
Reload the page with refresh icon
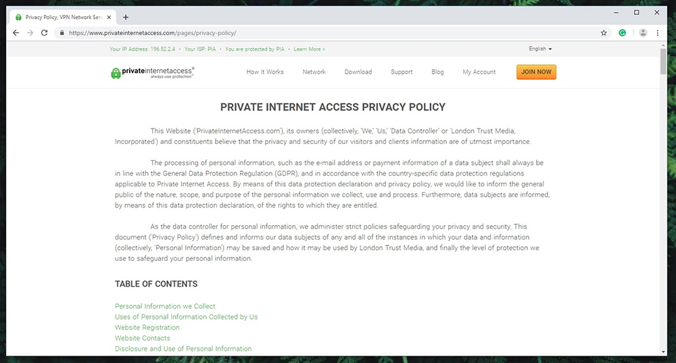point(44,32)
